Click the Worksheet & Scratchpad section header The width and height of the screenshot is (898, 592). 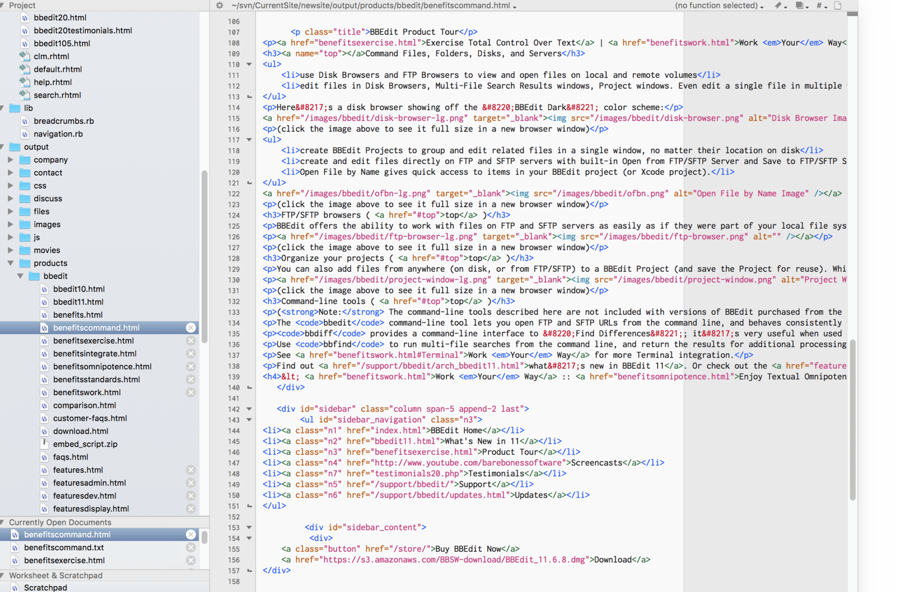click(54, 575)
